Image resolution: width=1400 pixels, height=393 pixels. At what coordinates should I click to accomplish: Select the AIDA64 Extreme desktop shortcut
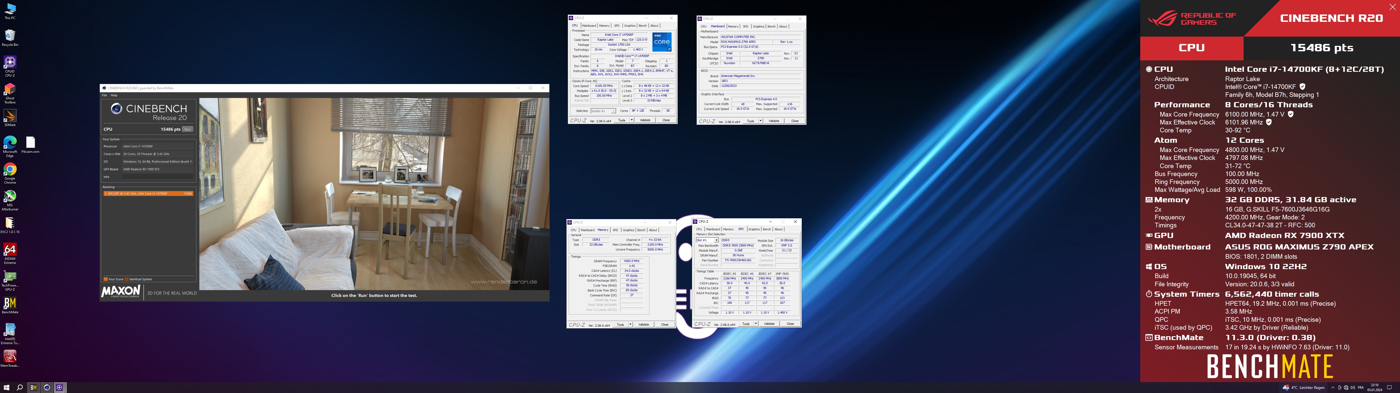pyautogui.click(x=10, y=254)
